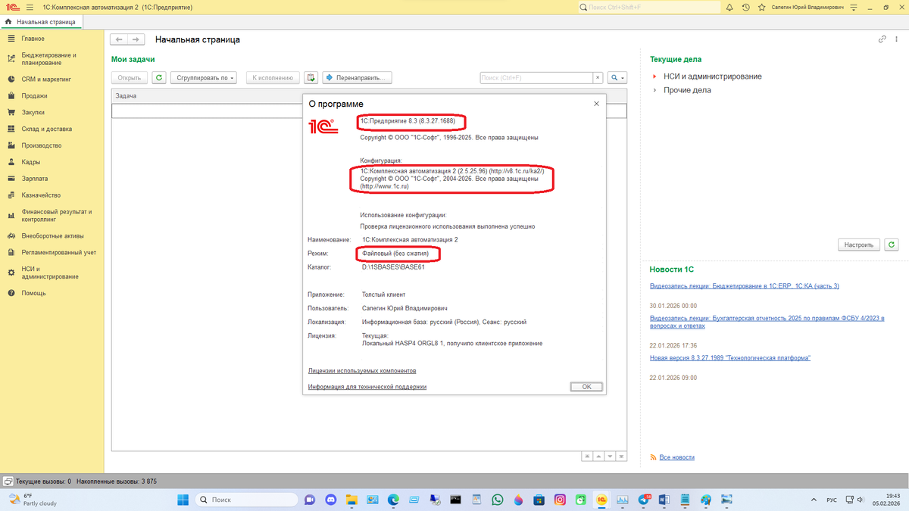Open the Бухгалтерская отчетность 2025 lecture link

tap(767, 321)
